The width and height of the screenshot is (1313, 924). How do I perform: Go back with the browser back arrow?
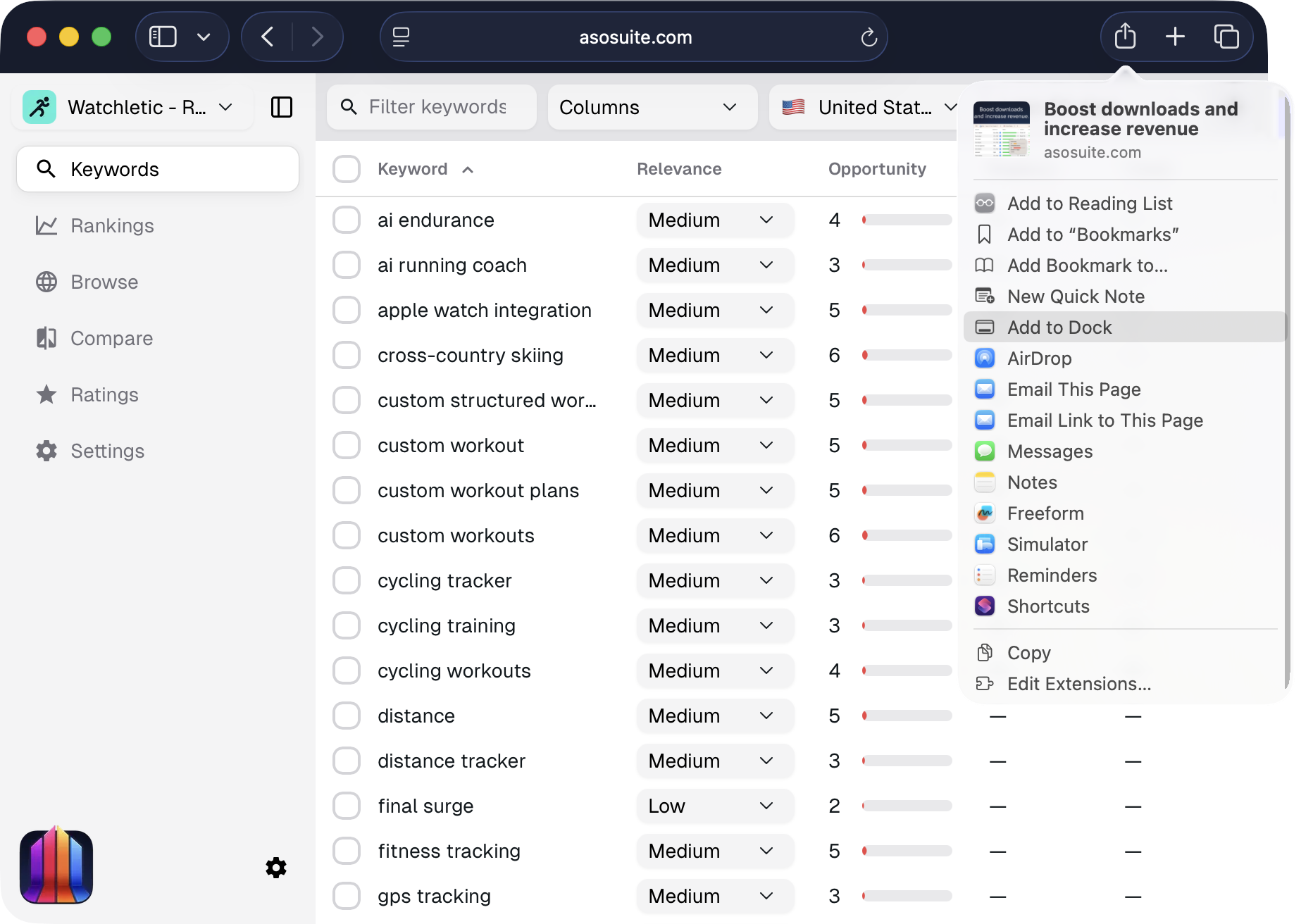tap(268, 37)
